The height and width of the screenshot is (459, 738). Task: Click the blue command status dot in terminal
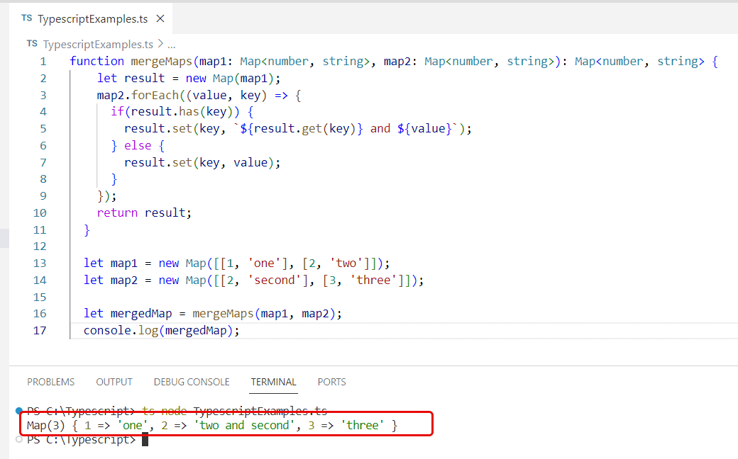click(19, 411)
